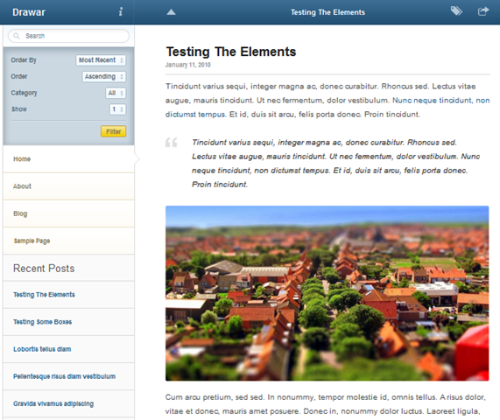This screenshot has height=420, width=500.
Task: Open Sample Page menu item
Action: click(68, 241)
